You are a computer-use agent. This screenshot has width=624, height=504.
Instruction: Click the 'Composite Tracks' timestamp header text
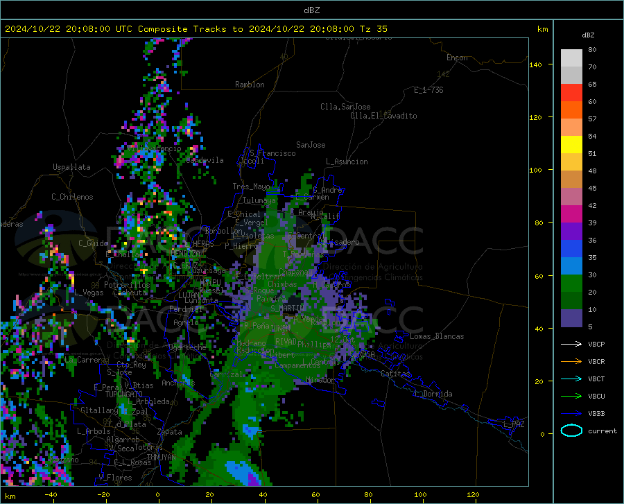coord(196,29)
